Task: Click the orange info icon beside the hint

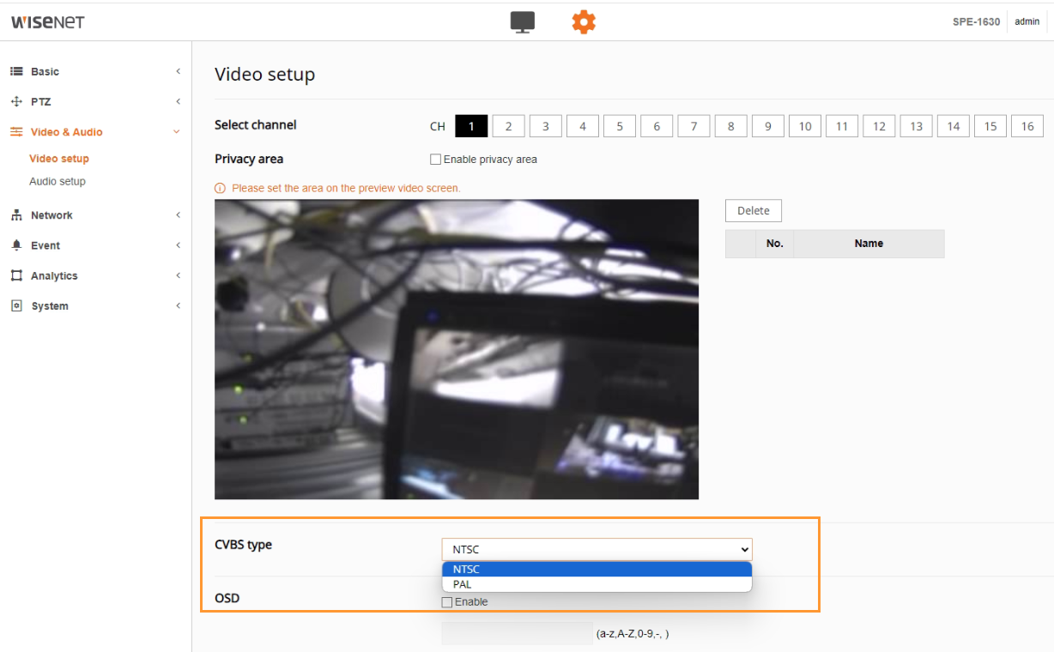Action: click(220, 188)
